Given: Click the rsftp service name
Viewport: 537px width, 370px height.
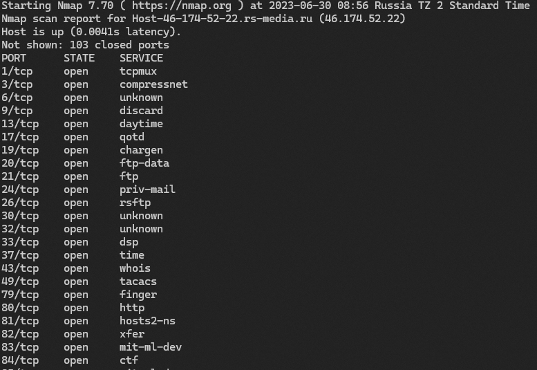Looking at the screenshot, I should 135,203.
